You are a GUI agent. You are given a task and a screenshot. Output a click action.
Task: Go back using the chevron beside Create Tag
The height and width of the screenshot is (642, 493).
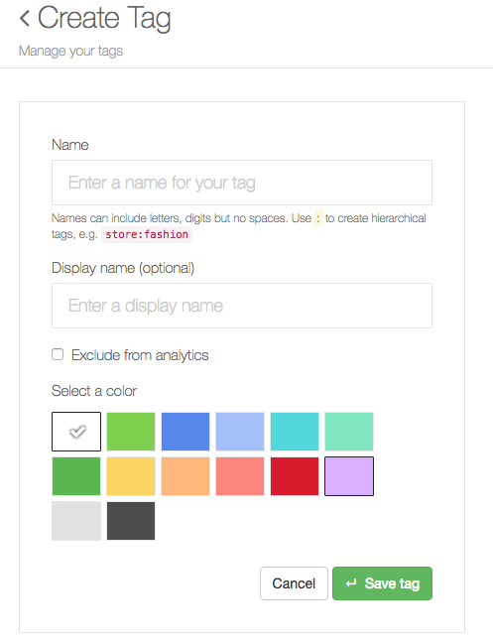pos(25,19)
